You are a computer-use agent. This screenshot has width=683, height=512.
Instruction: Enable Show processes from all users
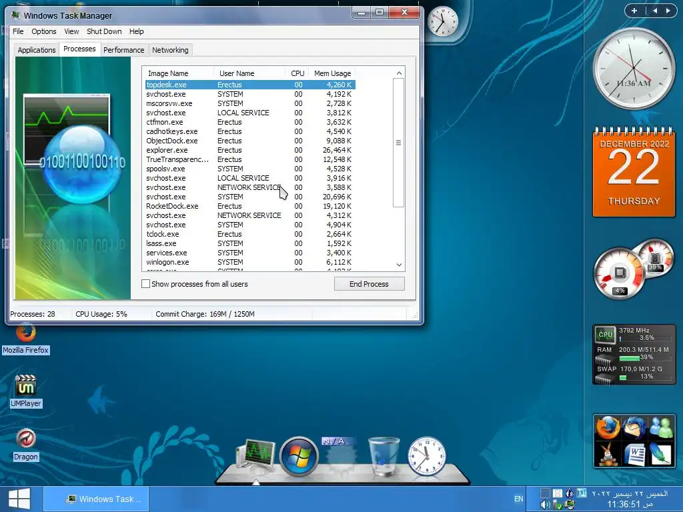pos(145,284)
